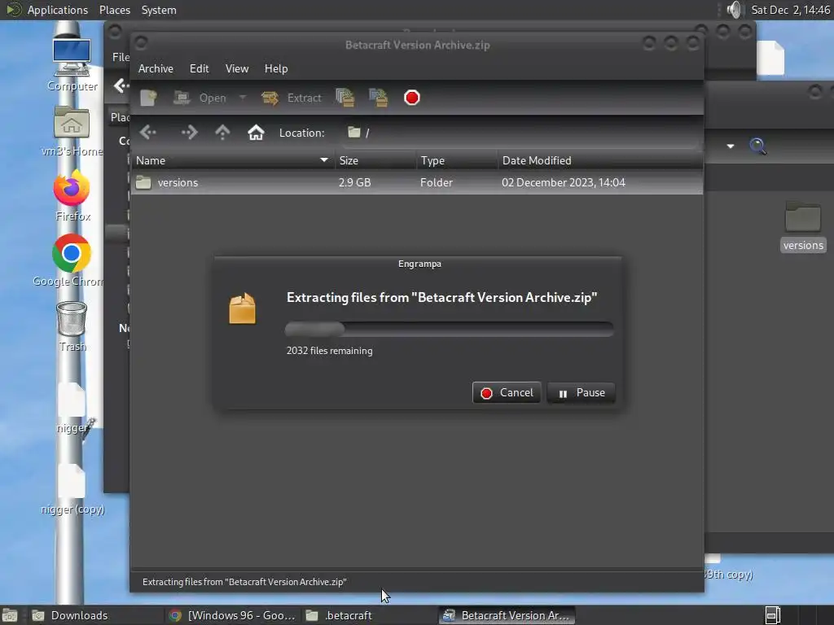834x625 pixels.
Task: Click the clock showing Sat Dec 2
Action: [790, 10]
